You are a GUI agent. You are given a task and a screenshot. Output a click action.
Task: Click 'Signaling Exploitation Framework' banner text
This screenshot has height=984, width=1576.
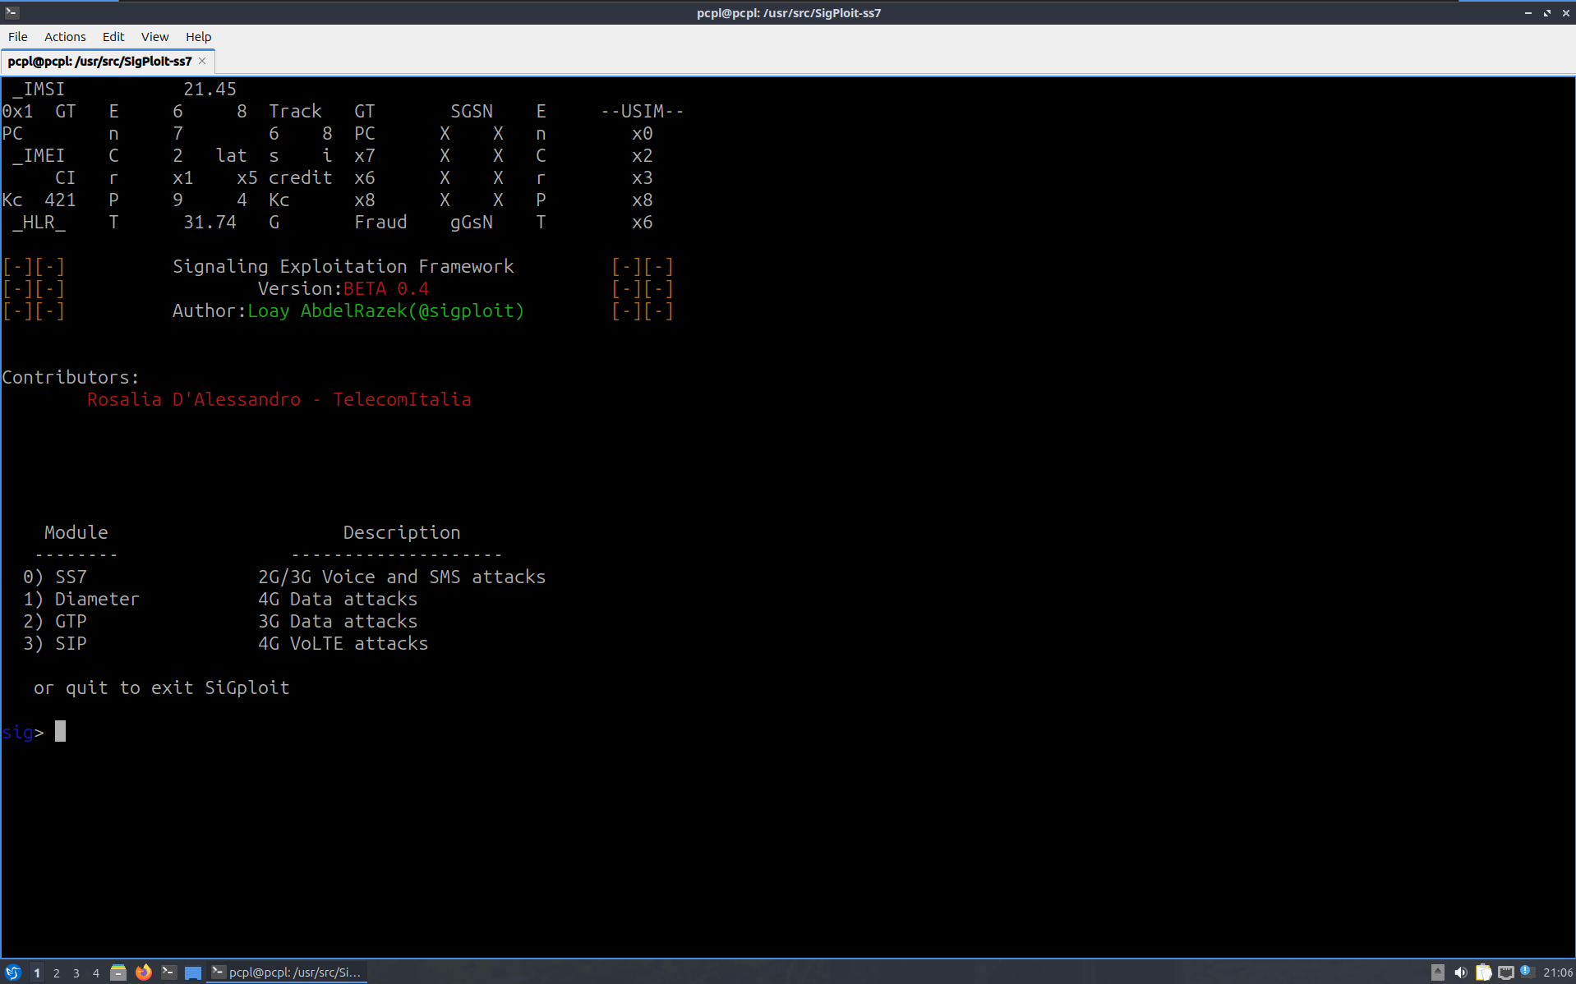pyautogui.click(x=343, y=267)
